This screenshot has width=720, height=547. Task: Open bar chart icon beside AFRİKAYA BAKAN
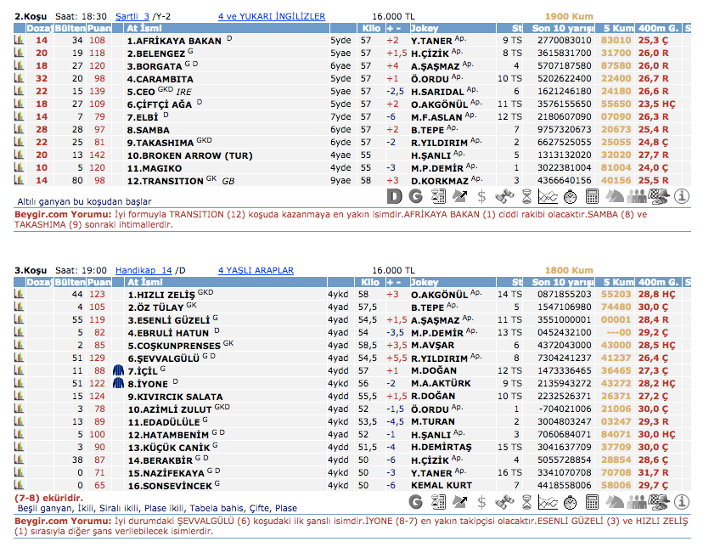click(x=19, y=40)
